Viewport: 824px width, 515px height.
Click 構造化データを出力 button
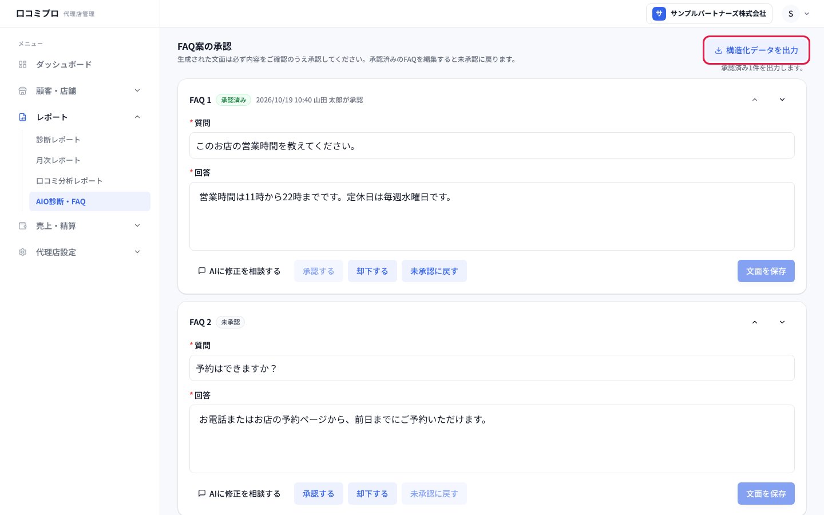756,50
